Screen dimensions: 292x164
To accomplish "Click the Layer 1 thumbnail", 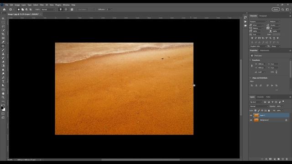I will pos(256,115).
